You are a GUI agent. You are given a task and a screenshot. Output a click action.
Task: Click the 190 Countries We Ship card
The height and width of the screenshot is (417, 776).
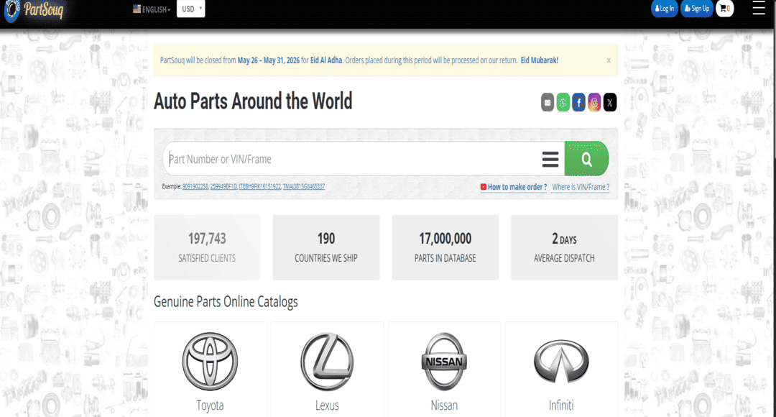coord(326,247)
